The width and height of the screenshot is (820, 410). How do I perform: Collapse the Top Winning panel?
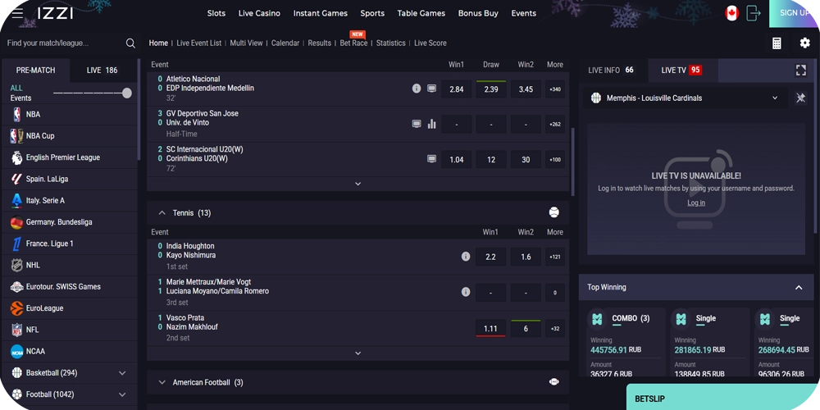pos(799,287)
